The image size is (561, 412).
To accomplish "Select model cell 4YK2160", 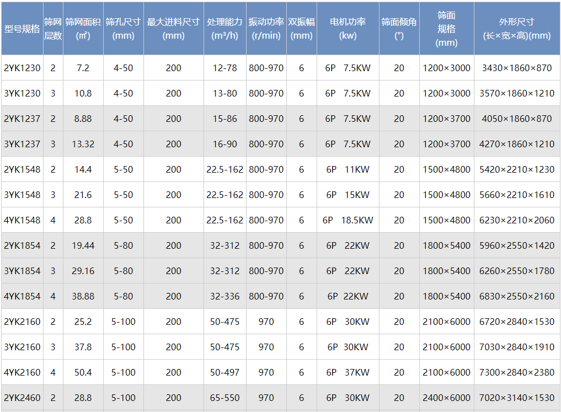I will [22, 373].
